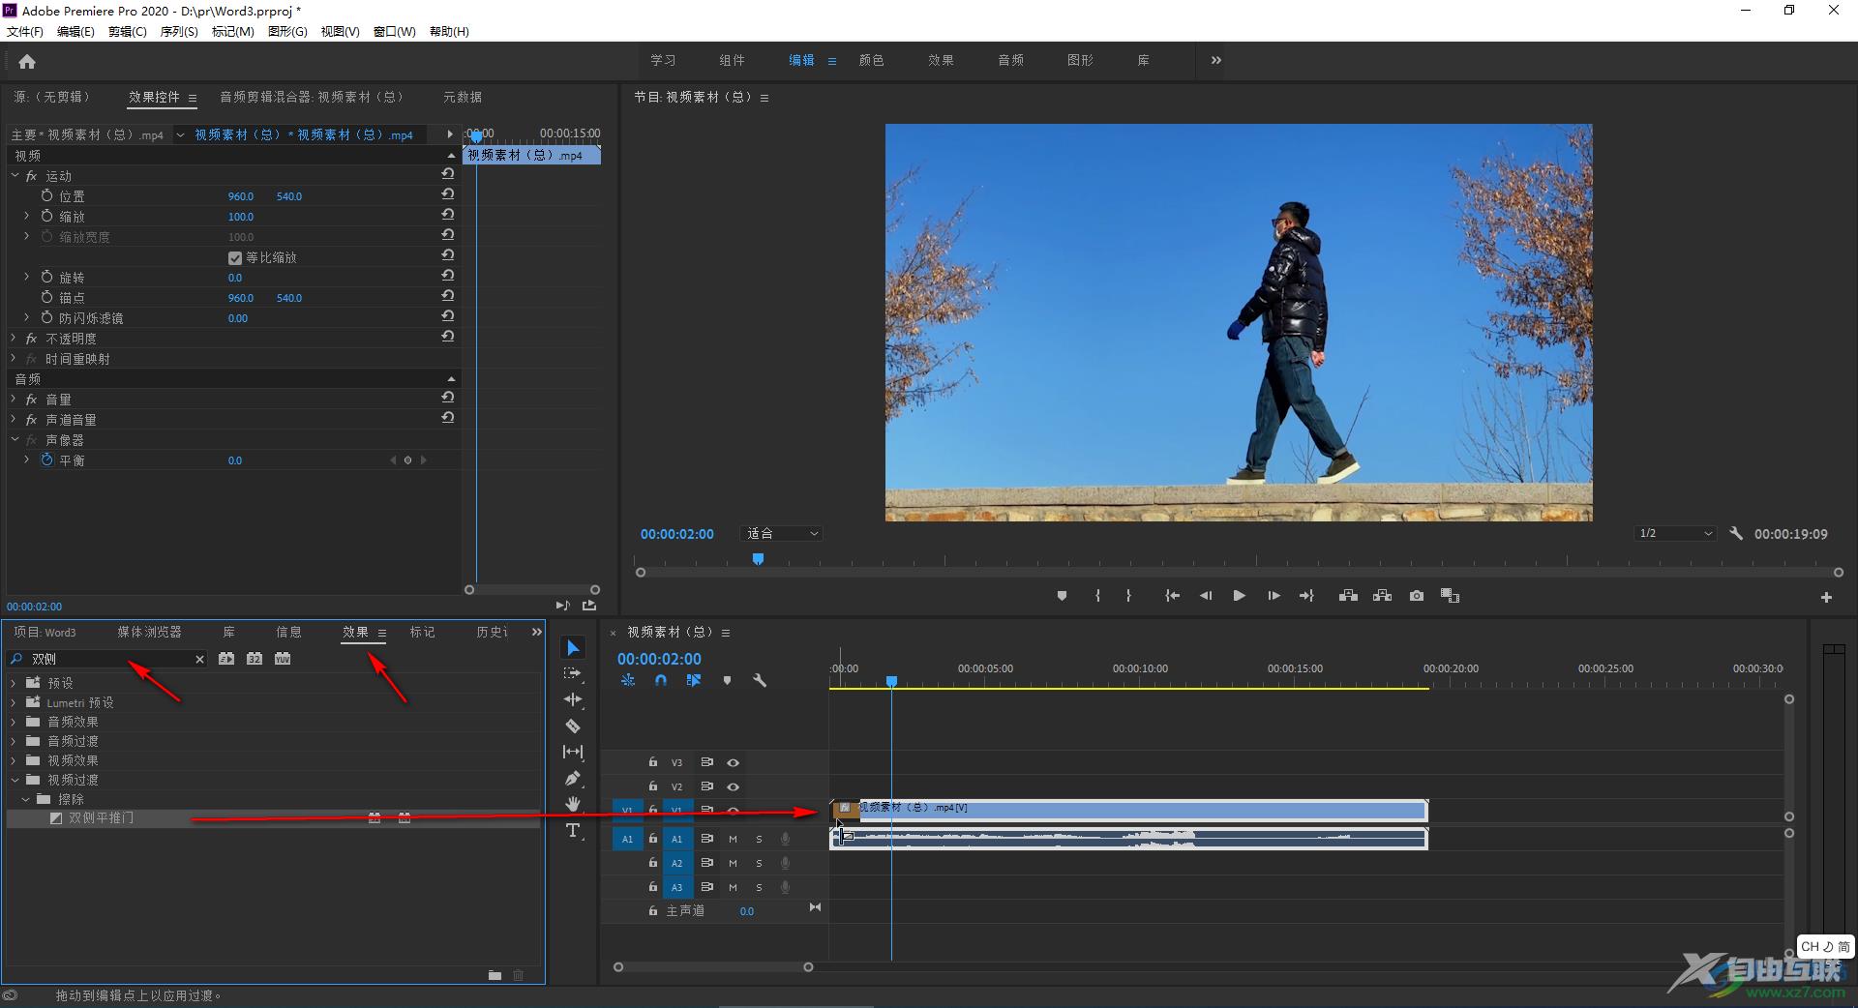The height and width of the screenshot is (1008, 1858).
Task: Expand Lumetri 预设 folder
Action: pyautogui.click(x=14, y=702)
